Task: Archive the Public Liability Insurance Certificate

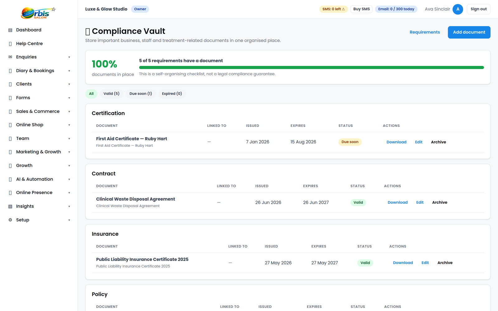Action: click(x=445, y=263)
